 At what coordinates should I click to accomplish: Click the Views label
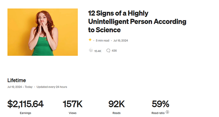pos(73,113)
